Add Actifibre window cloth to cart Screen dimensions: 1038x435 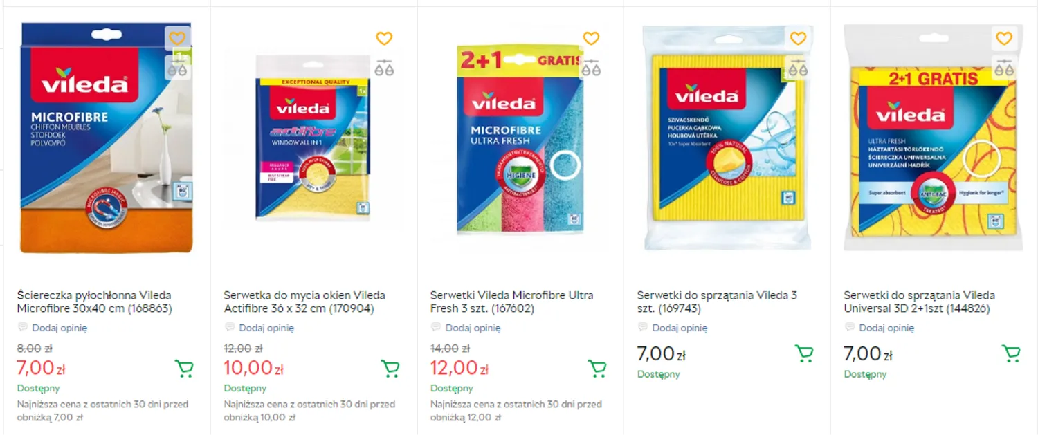[x=390, y=369]
